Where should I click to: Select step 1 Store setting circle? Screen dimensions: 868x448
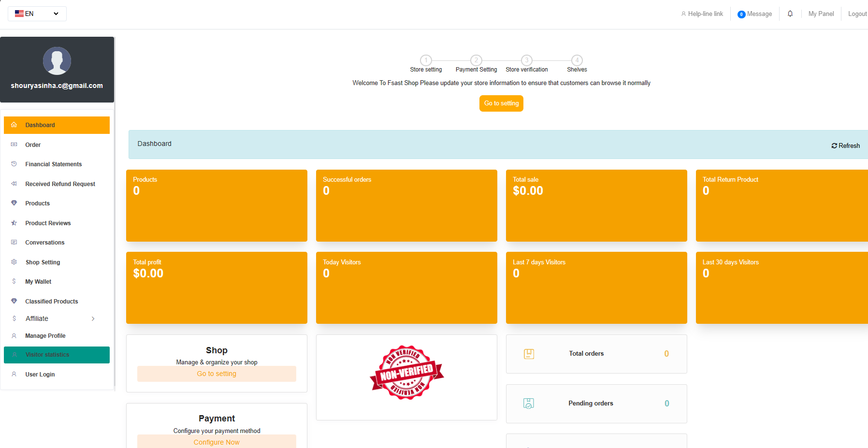click(x=426, y=60)
